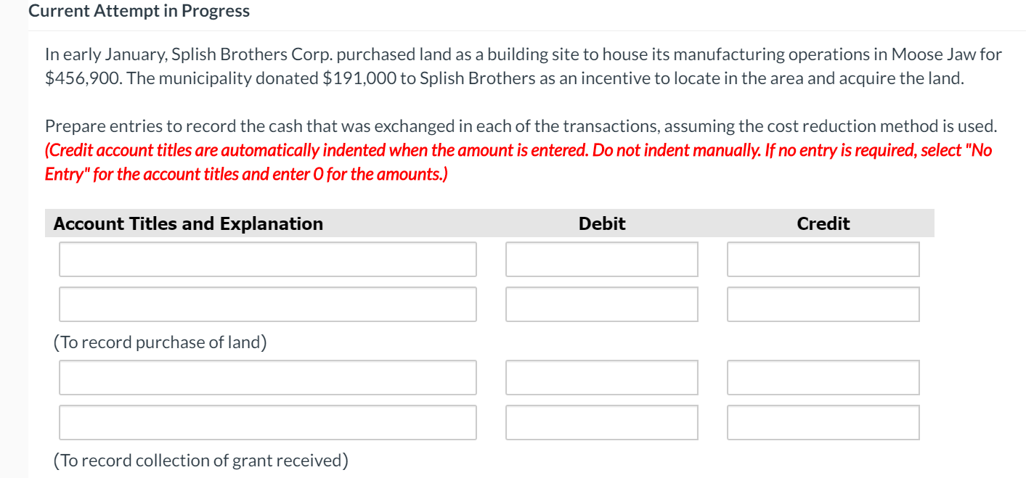Image resolution: width=1026 pixels, height=478 pixels.
Task: Click the Credit field in the second row
Action: pyautogui.click(x=823, y=304)
